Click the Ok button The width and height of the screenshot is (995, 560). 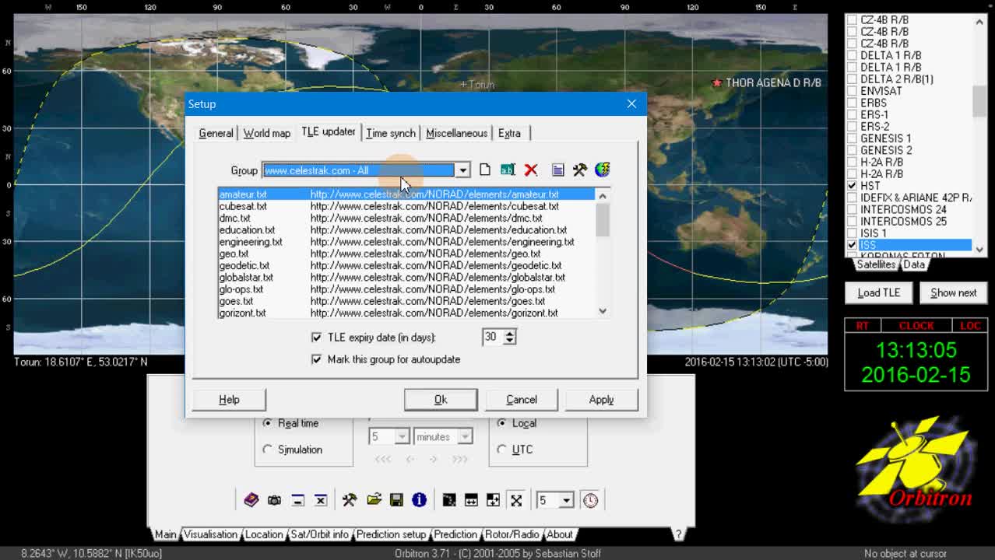441,400
